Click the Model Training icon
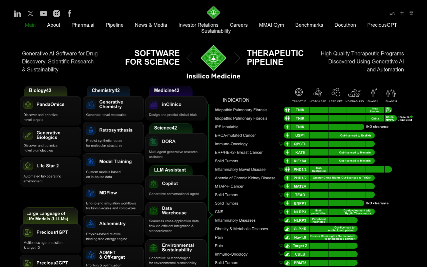Viewport: 427px width, 267px height. pyautogui.click(x=91, y=162)
